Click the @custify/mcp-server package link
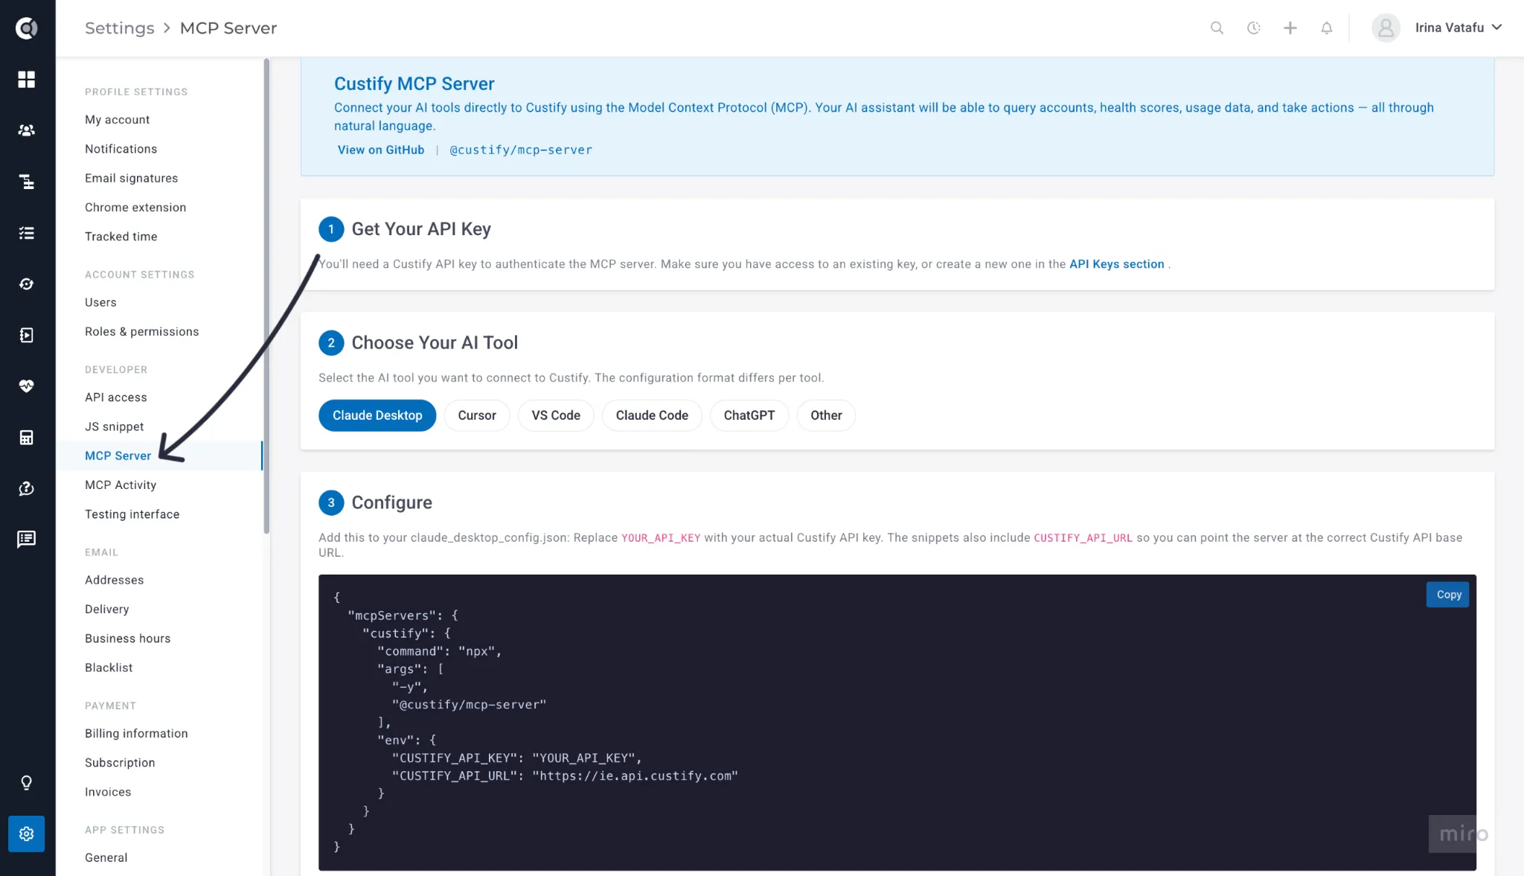Image resolution: width=1524 pixels, height=876 pixels. (x=521, y=150)
